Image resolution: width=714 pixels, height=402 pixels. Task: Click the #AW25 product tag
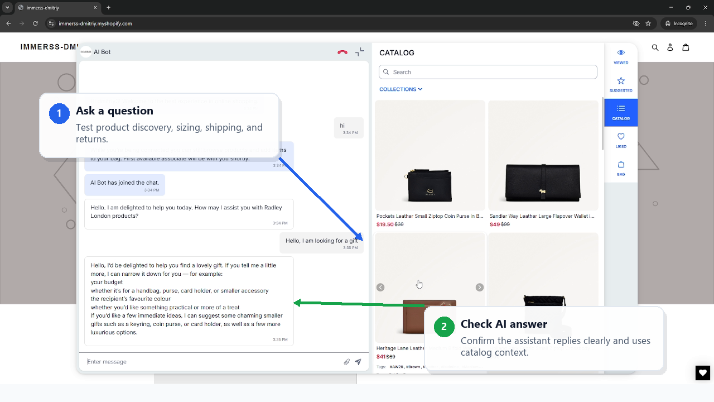coord(396,367)
